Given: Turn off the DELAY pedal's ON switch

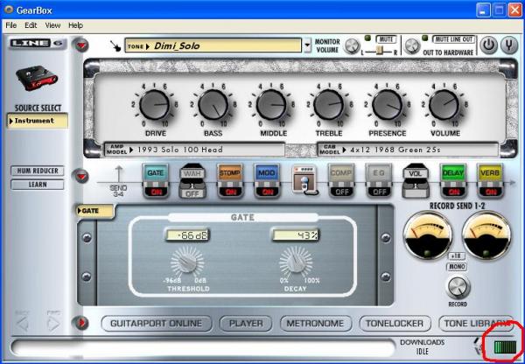Looking at the screenshot, I should [x=453, y=192].
